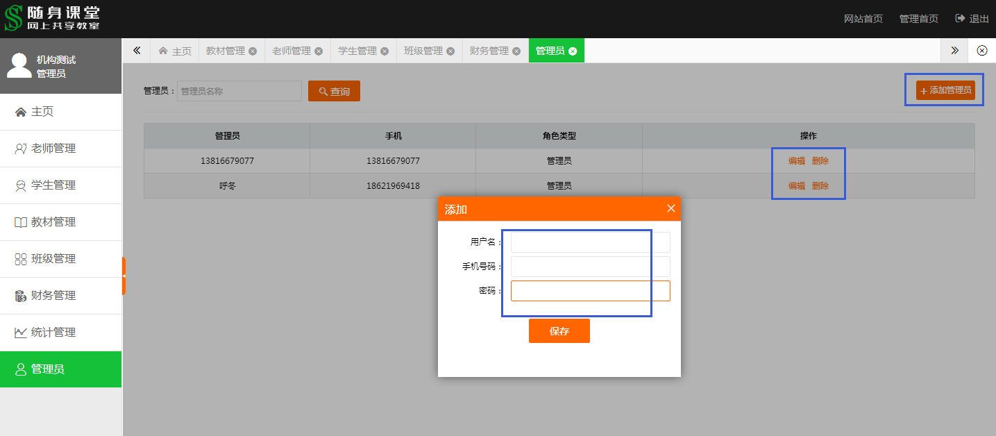Edit the 呼冬 administrator row
996x436 pixels.
797,186
